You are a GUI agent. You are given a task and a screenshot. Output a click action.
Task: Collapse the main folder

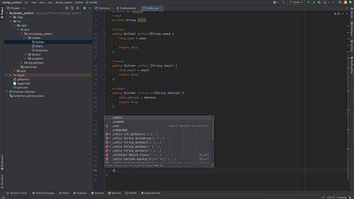[x=14, y=25]
